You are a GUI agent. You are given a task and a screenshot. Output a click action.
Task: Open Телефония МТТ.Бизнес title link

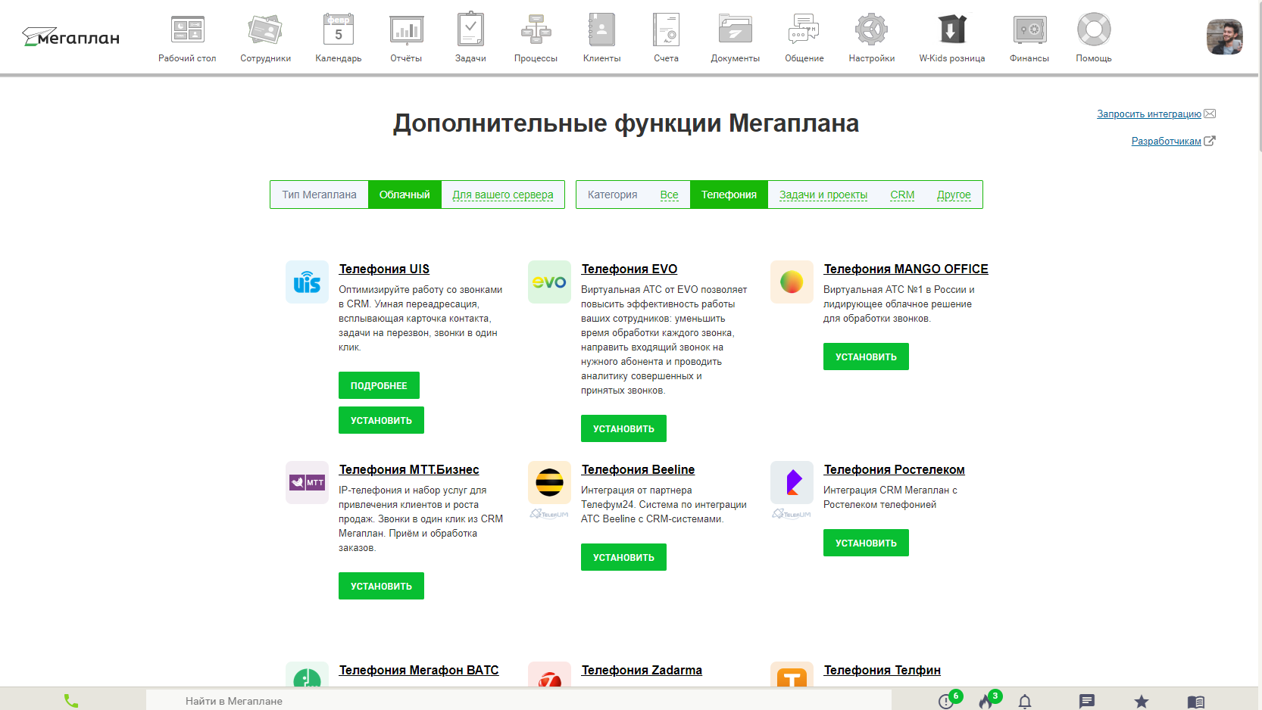tap(409, 470)
